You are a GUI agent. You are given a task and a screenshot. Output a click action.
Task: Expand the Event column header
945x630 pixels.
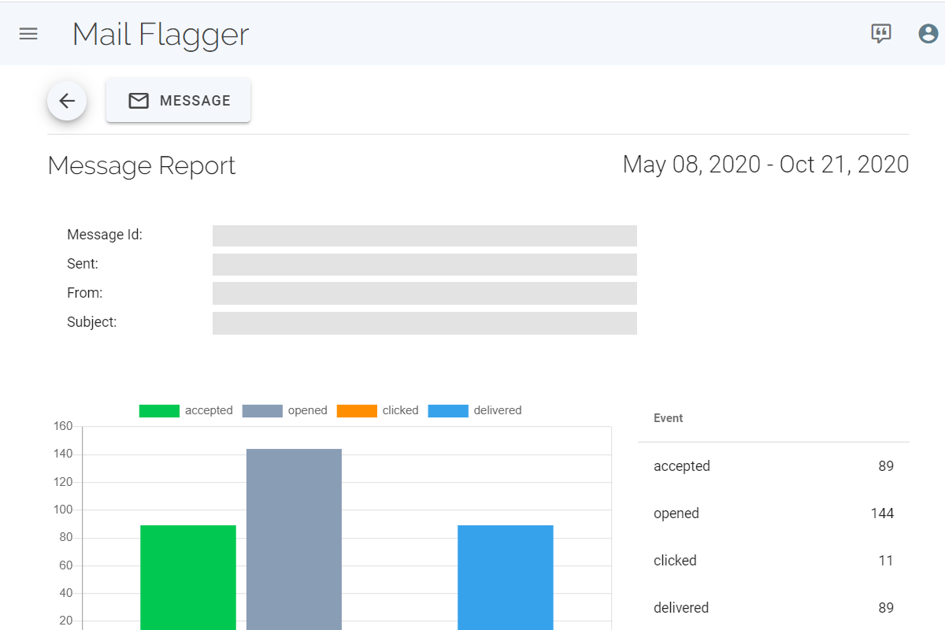coord(668,418)
